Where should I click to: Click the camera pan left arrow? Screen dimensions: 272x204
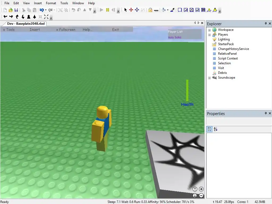5,17
